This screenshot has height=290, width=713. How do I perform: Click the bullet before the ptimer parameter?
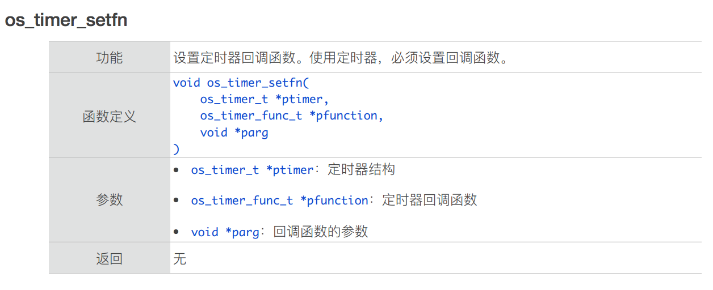click(177, 170)
